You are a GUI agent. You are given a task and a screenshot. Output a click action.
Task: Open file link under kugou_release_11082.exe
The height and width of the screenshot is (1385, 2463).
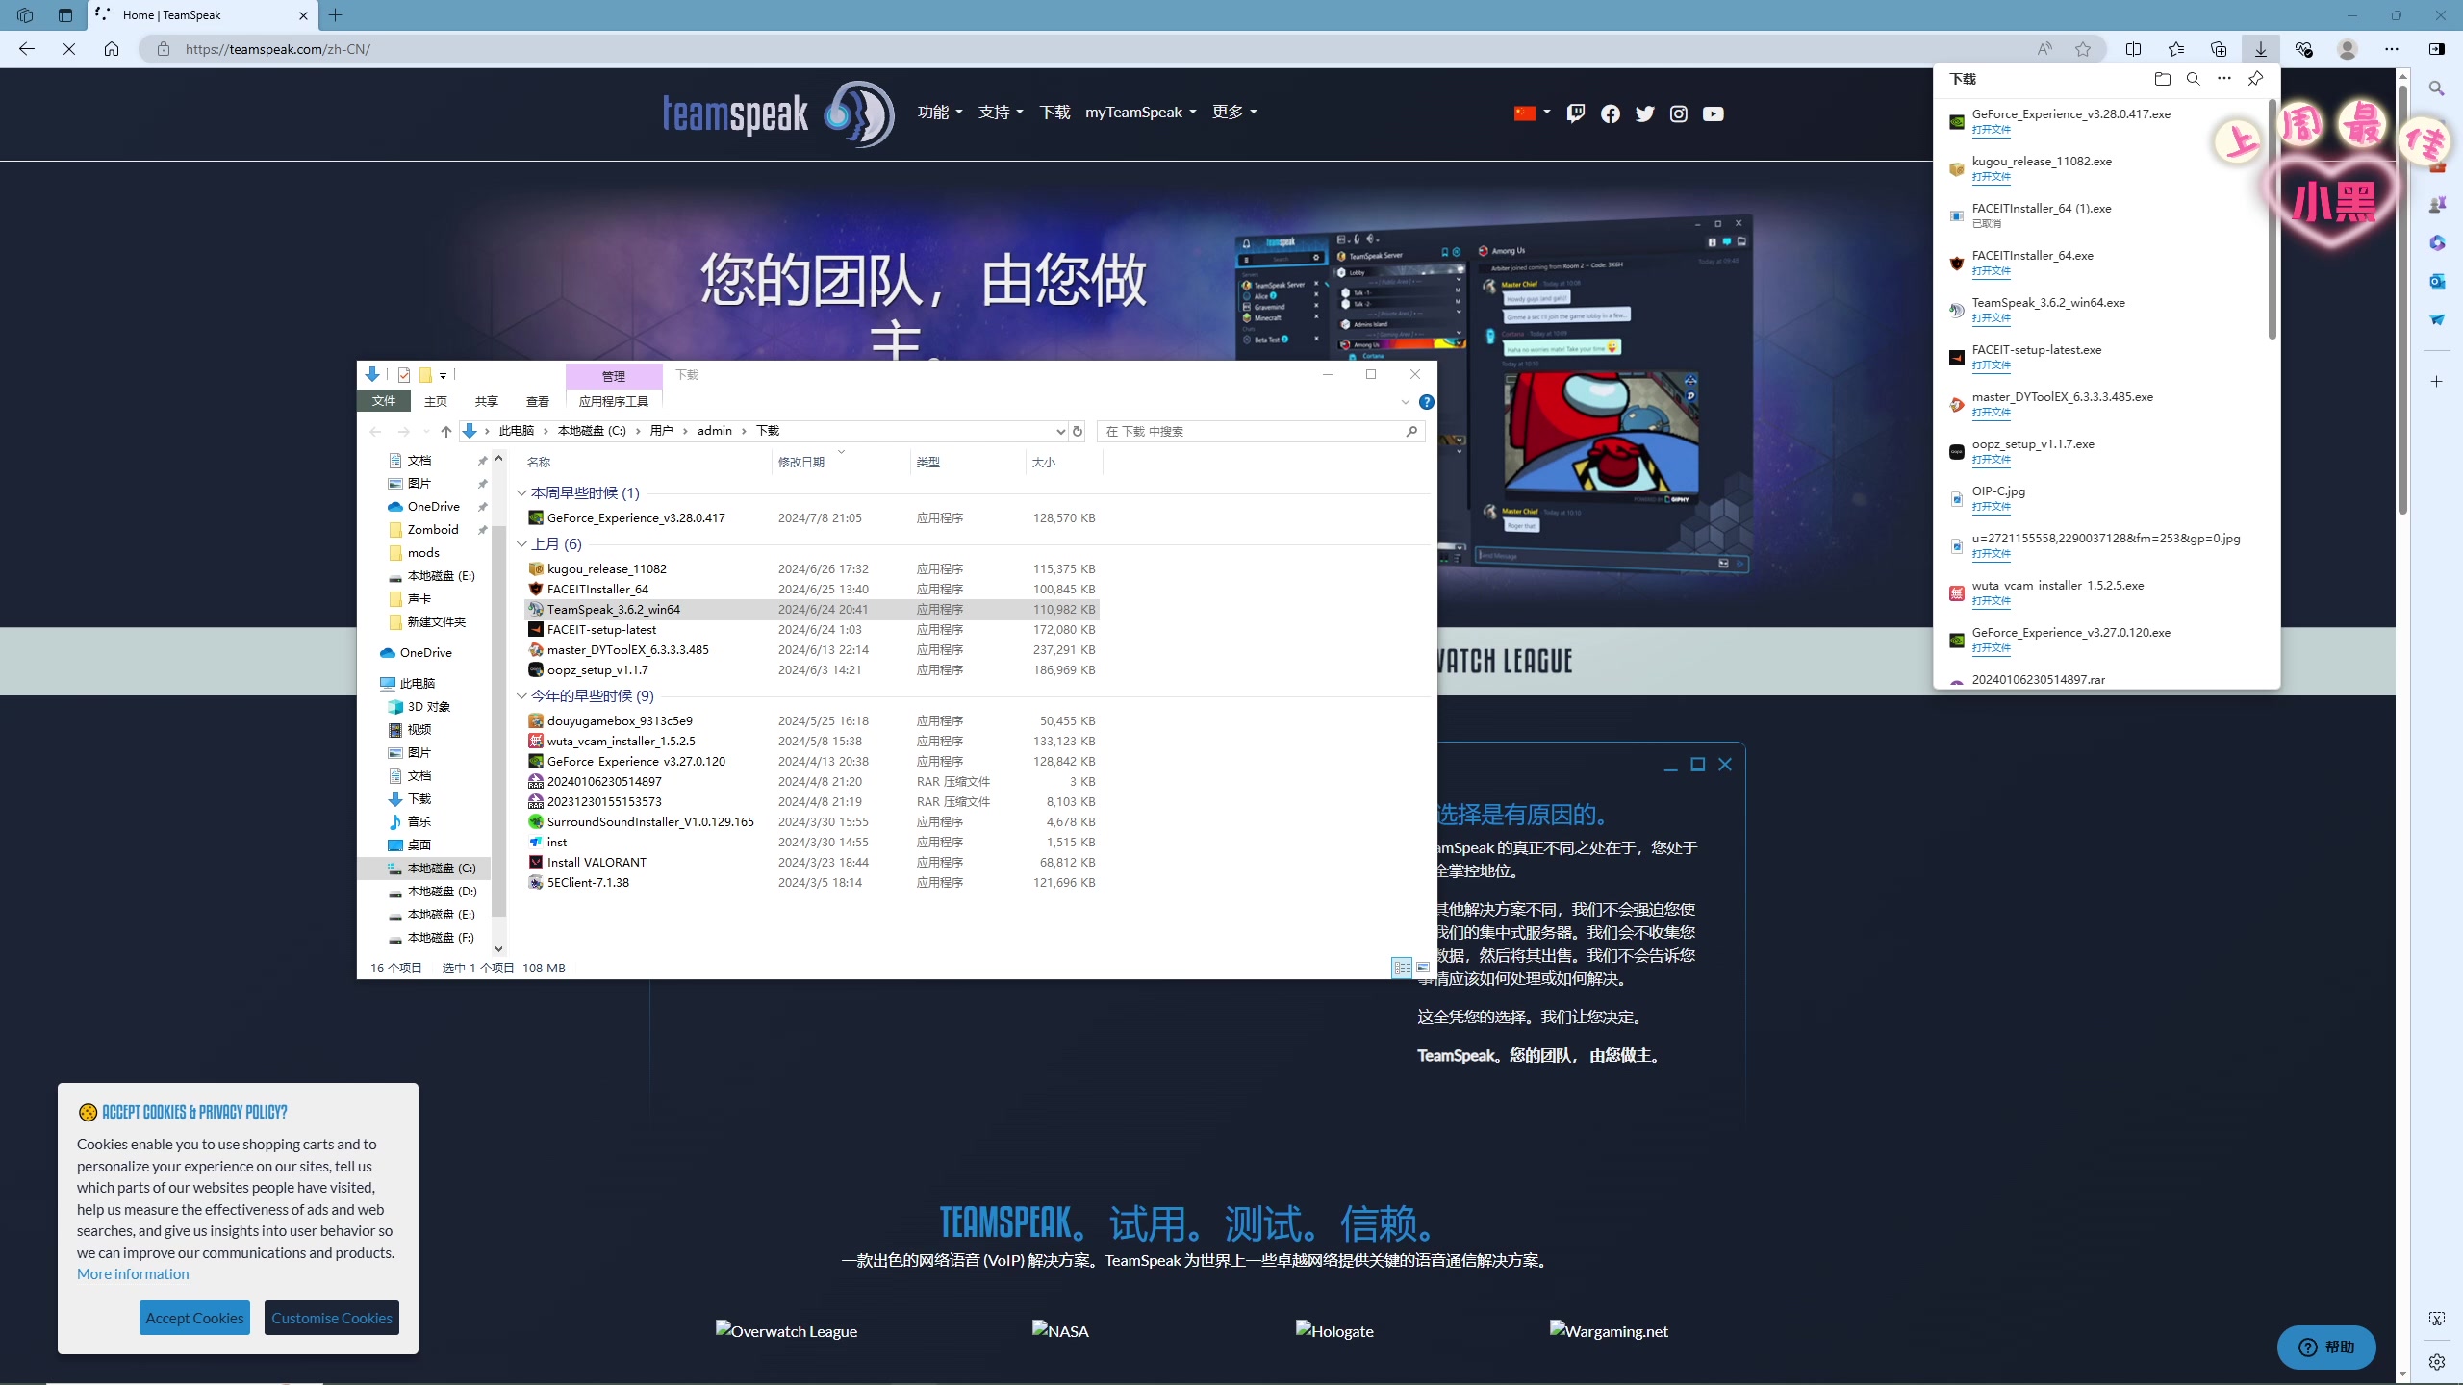click(x=1992, y=177)
